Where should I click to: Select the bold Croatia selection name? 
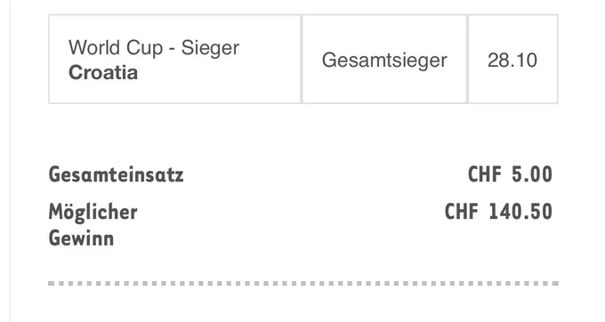click(103, 73)
